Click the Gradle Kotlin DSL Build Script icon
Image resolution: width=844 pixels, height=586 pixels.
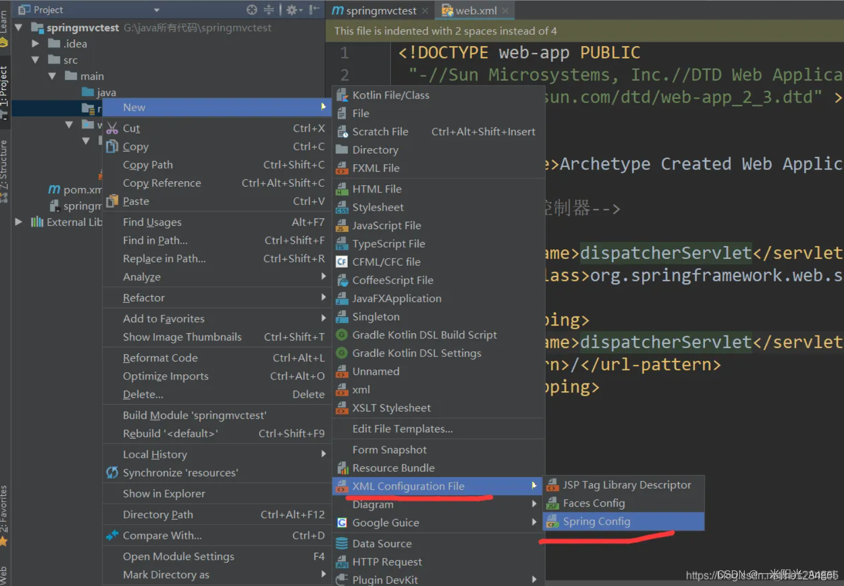342,335
